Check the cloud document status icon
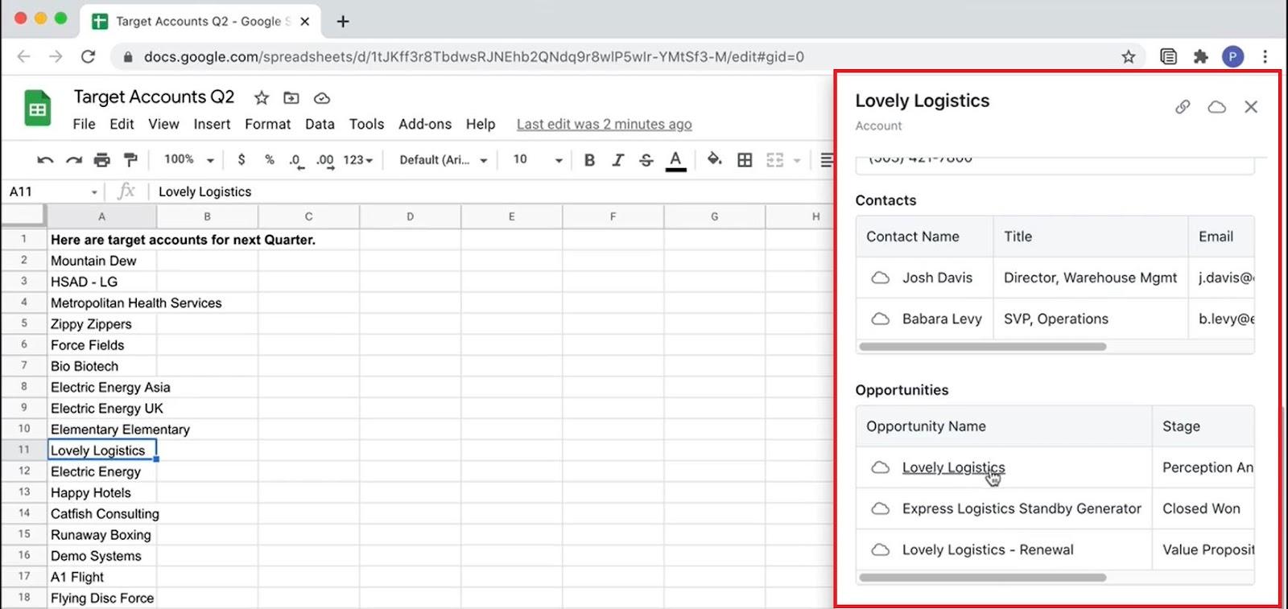 click(322, 98)
